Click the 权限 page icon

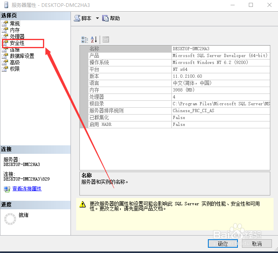click(x=5, y=69)
